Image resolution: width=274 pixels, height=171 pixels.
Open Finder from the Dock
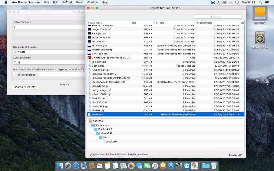[x=60, y=166]
